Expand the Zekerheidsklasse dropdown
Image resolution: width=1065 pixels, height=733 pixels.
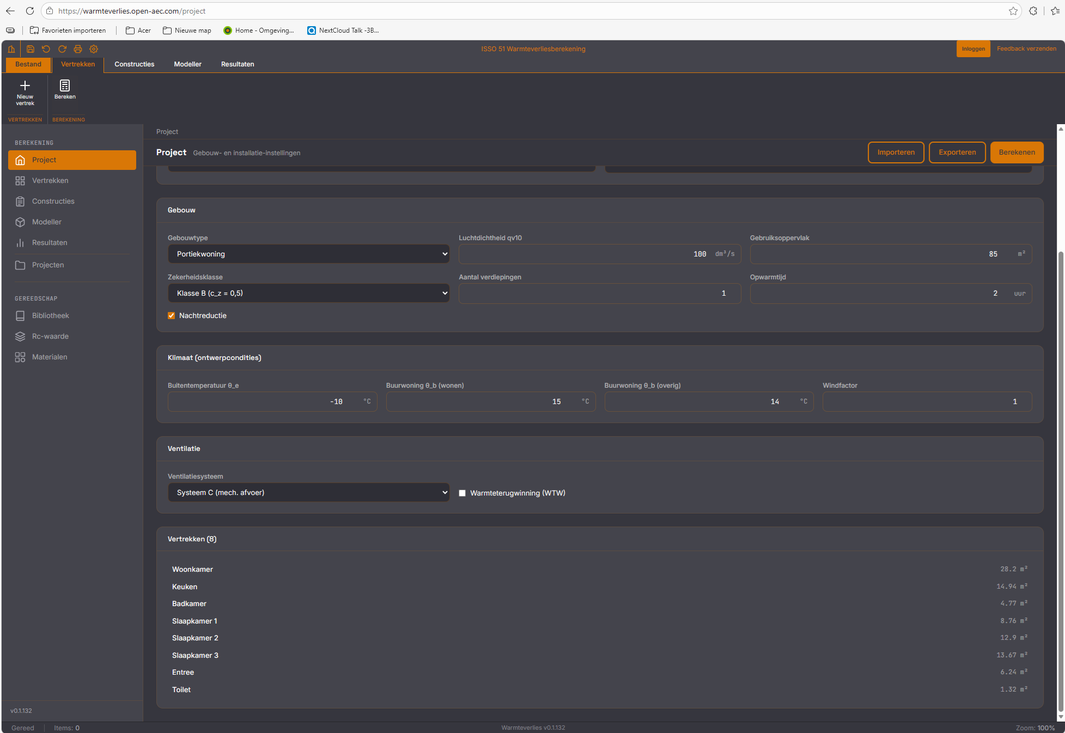308,294
